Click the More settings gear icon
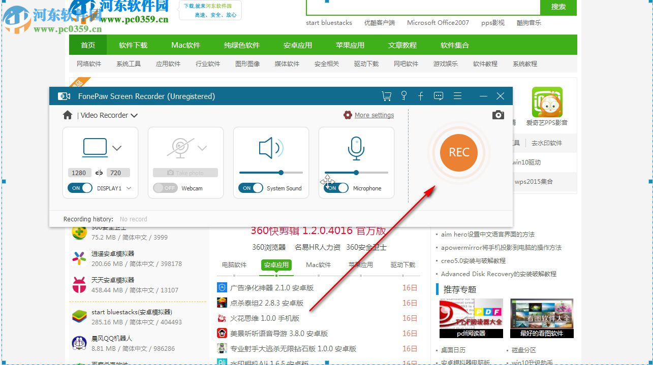This screenshot has height=365, width=653. [348, 115]
